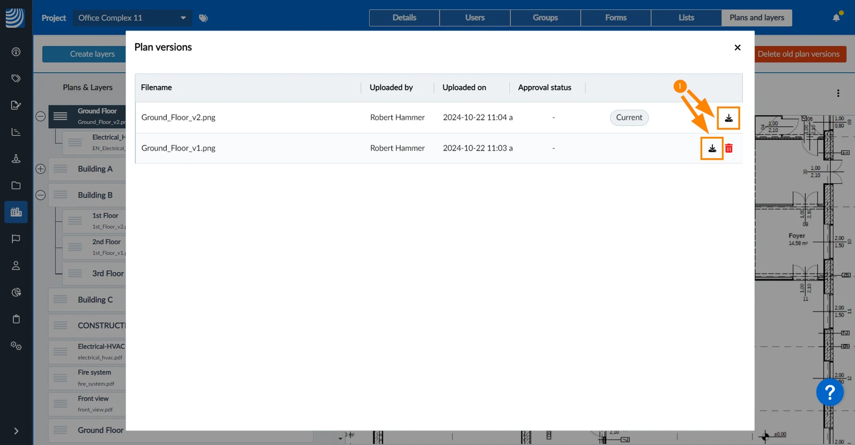
Task: Open the folder icon in the sidebar
Action: [x=16, y=185]
